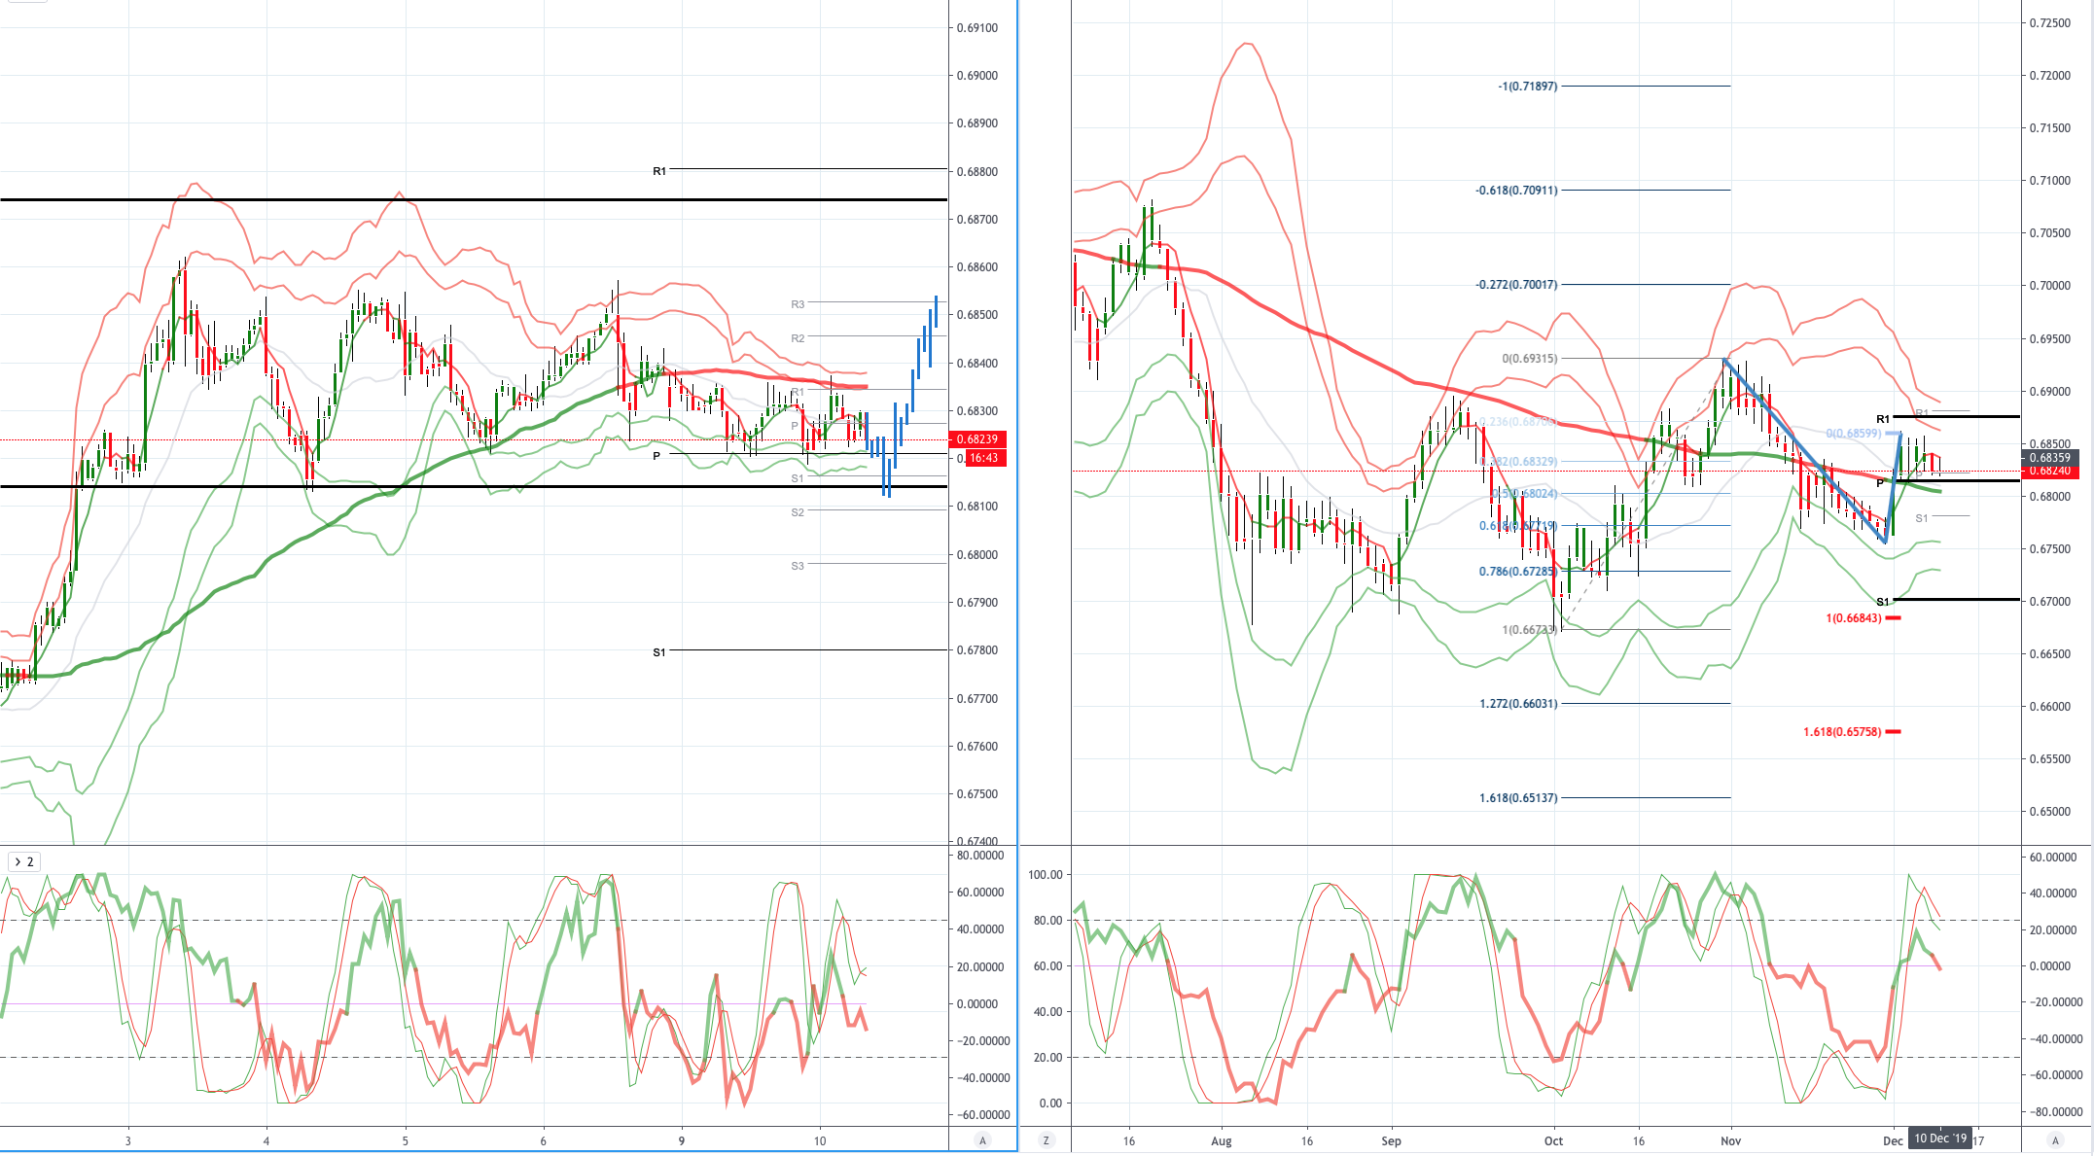Click bold S1 pivot label on right chart
The height and width of the screenshot is (1156, 2094).
tap(1883, 602)
